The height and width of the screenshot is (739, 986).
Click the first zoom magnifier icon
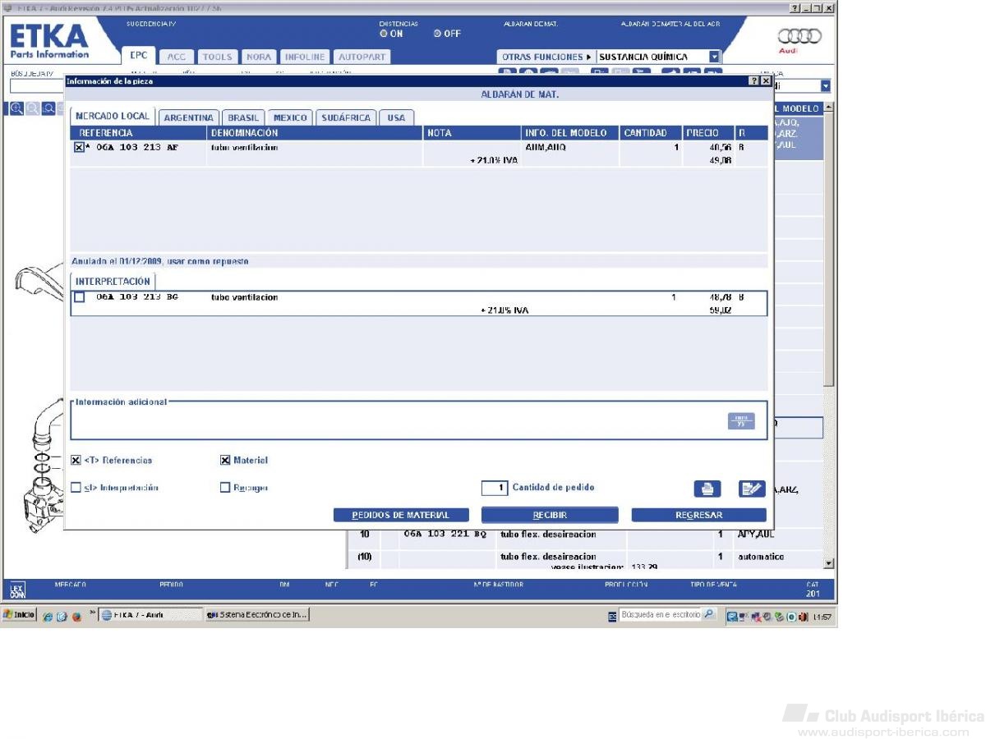(16, 108)
